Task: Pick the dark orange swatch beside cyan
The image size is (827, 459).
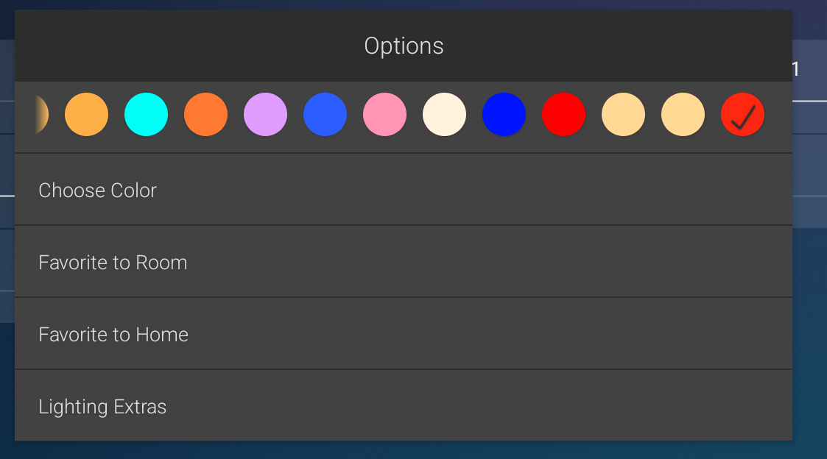Action: click(x=205, y=115)
